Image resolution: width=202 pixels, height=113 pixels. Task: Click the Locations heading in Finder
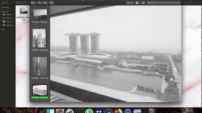pyautogui.click(x=5, y=11)
